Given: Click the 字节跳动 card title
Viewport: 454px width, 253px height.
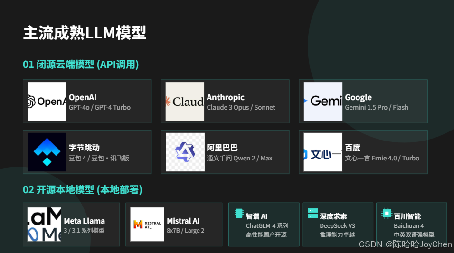Looking at the screenshot, I should point(84,148).
